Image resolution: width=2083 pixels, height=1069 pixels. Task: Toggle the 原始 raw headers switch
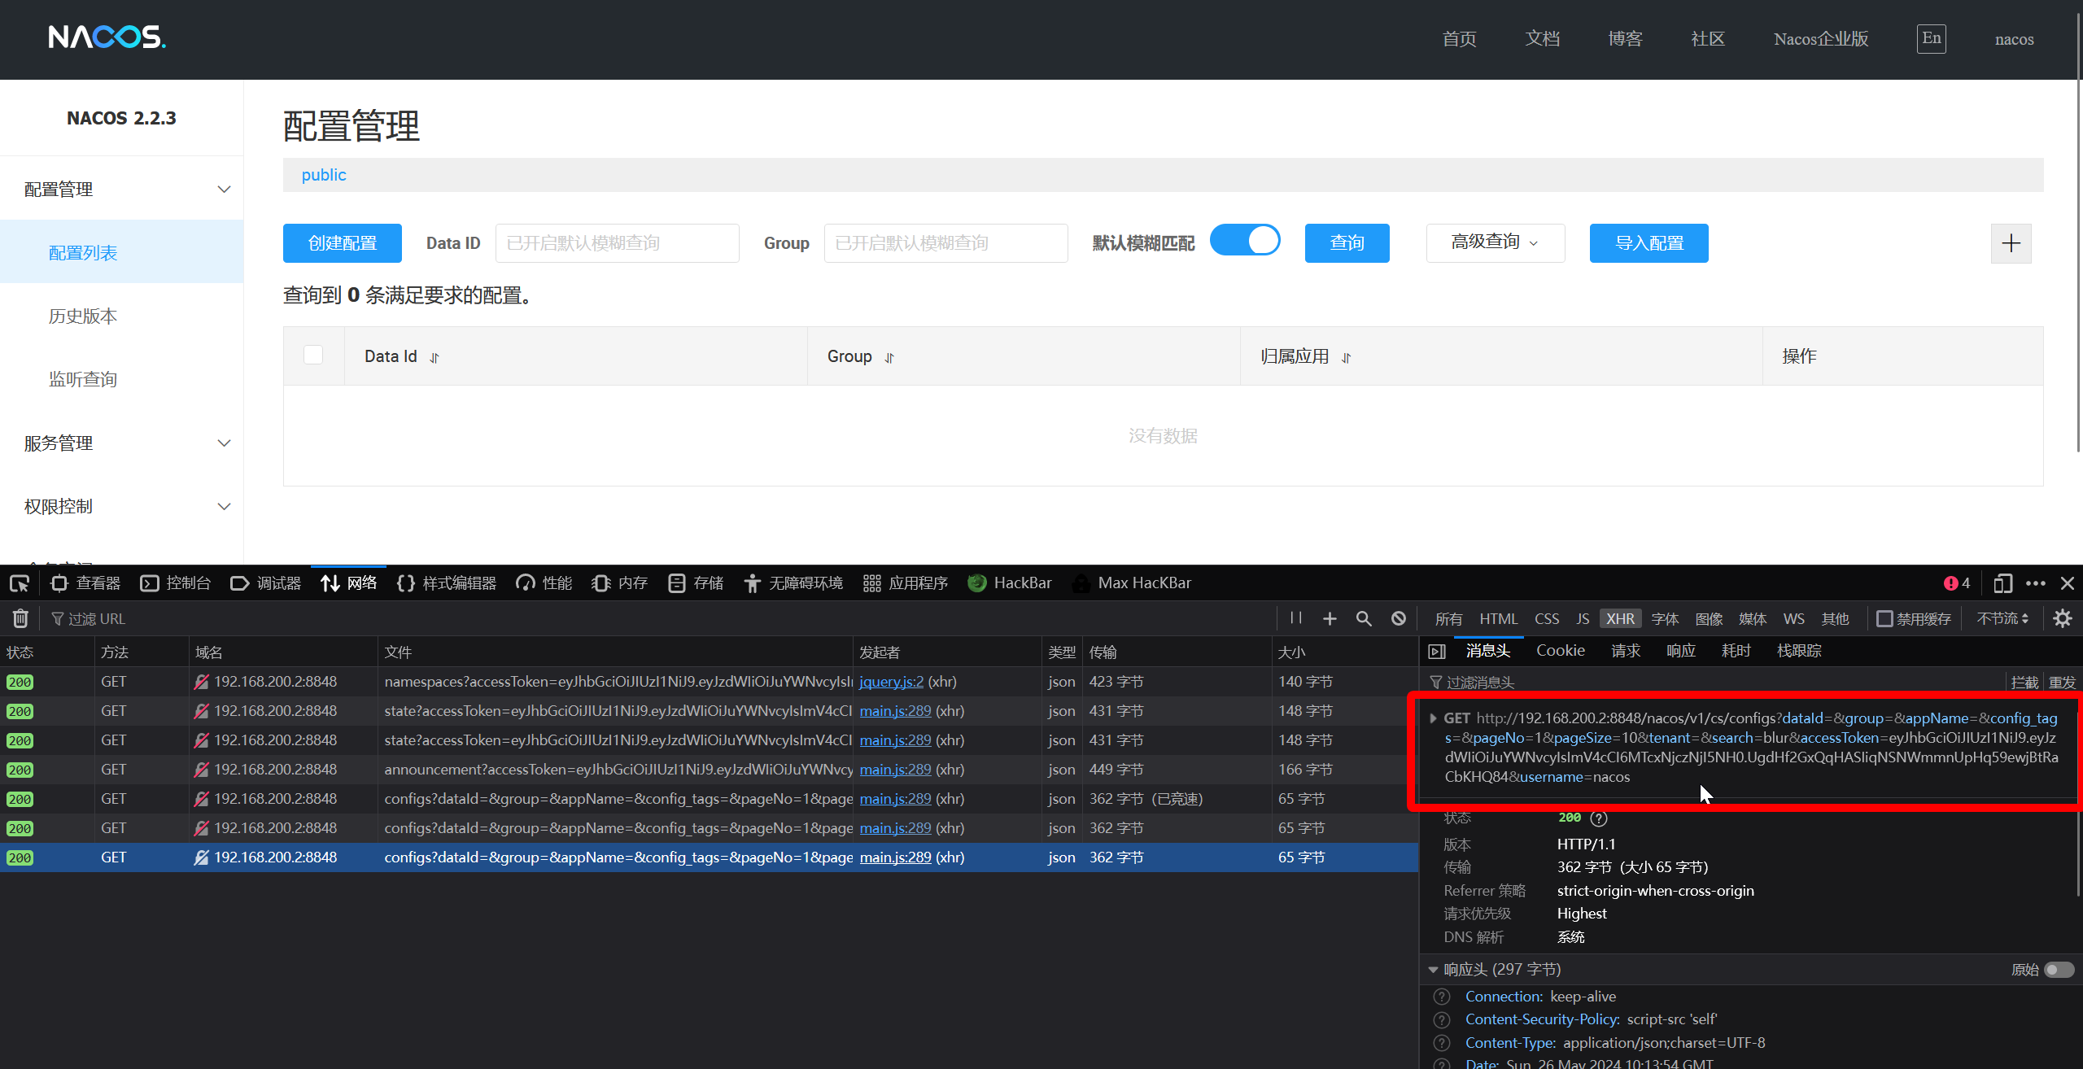coord(2059,970)
